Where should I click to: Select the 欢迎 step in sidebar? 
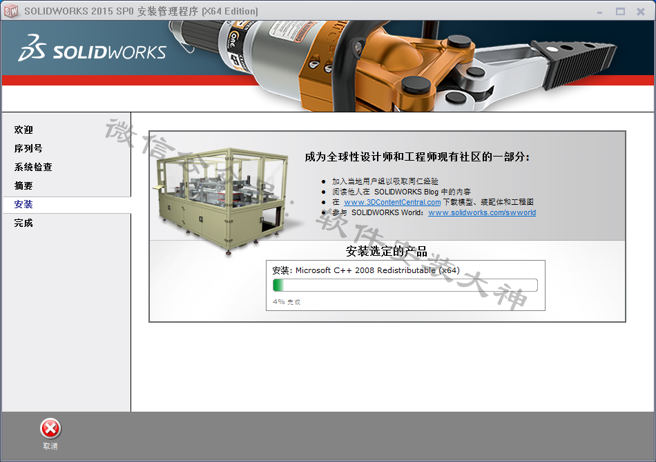point(23,130)
